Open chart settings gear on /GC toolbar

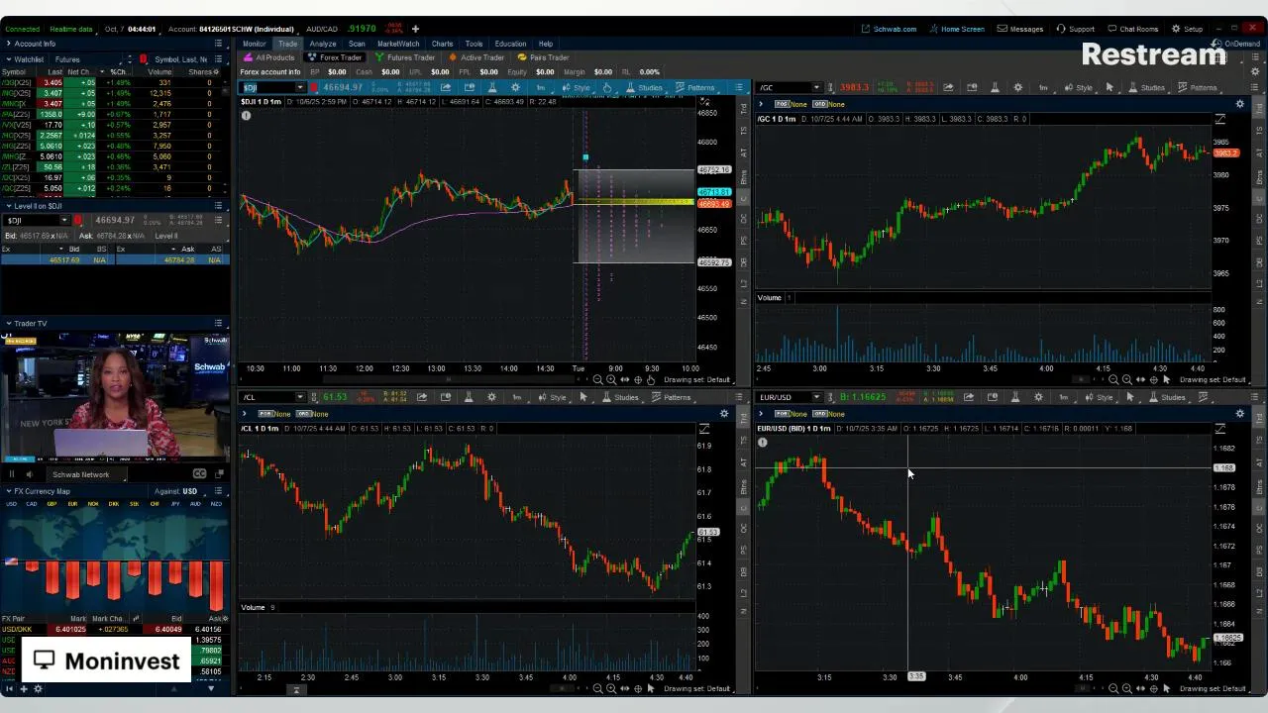tap(1017, 87)
